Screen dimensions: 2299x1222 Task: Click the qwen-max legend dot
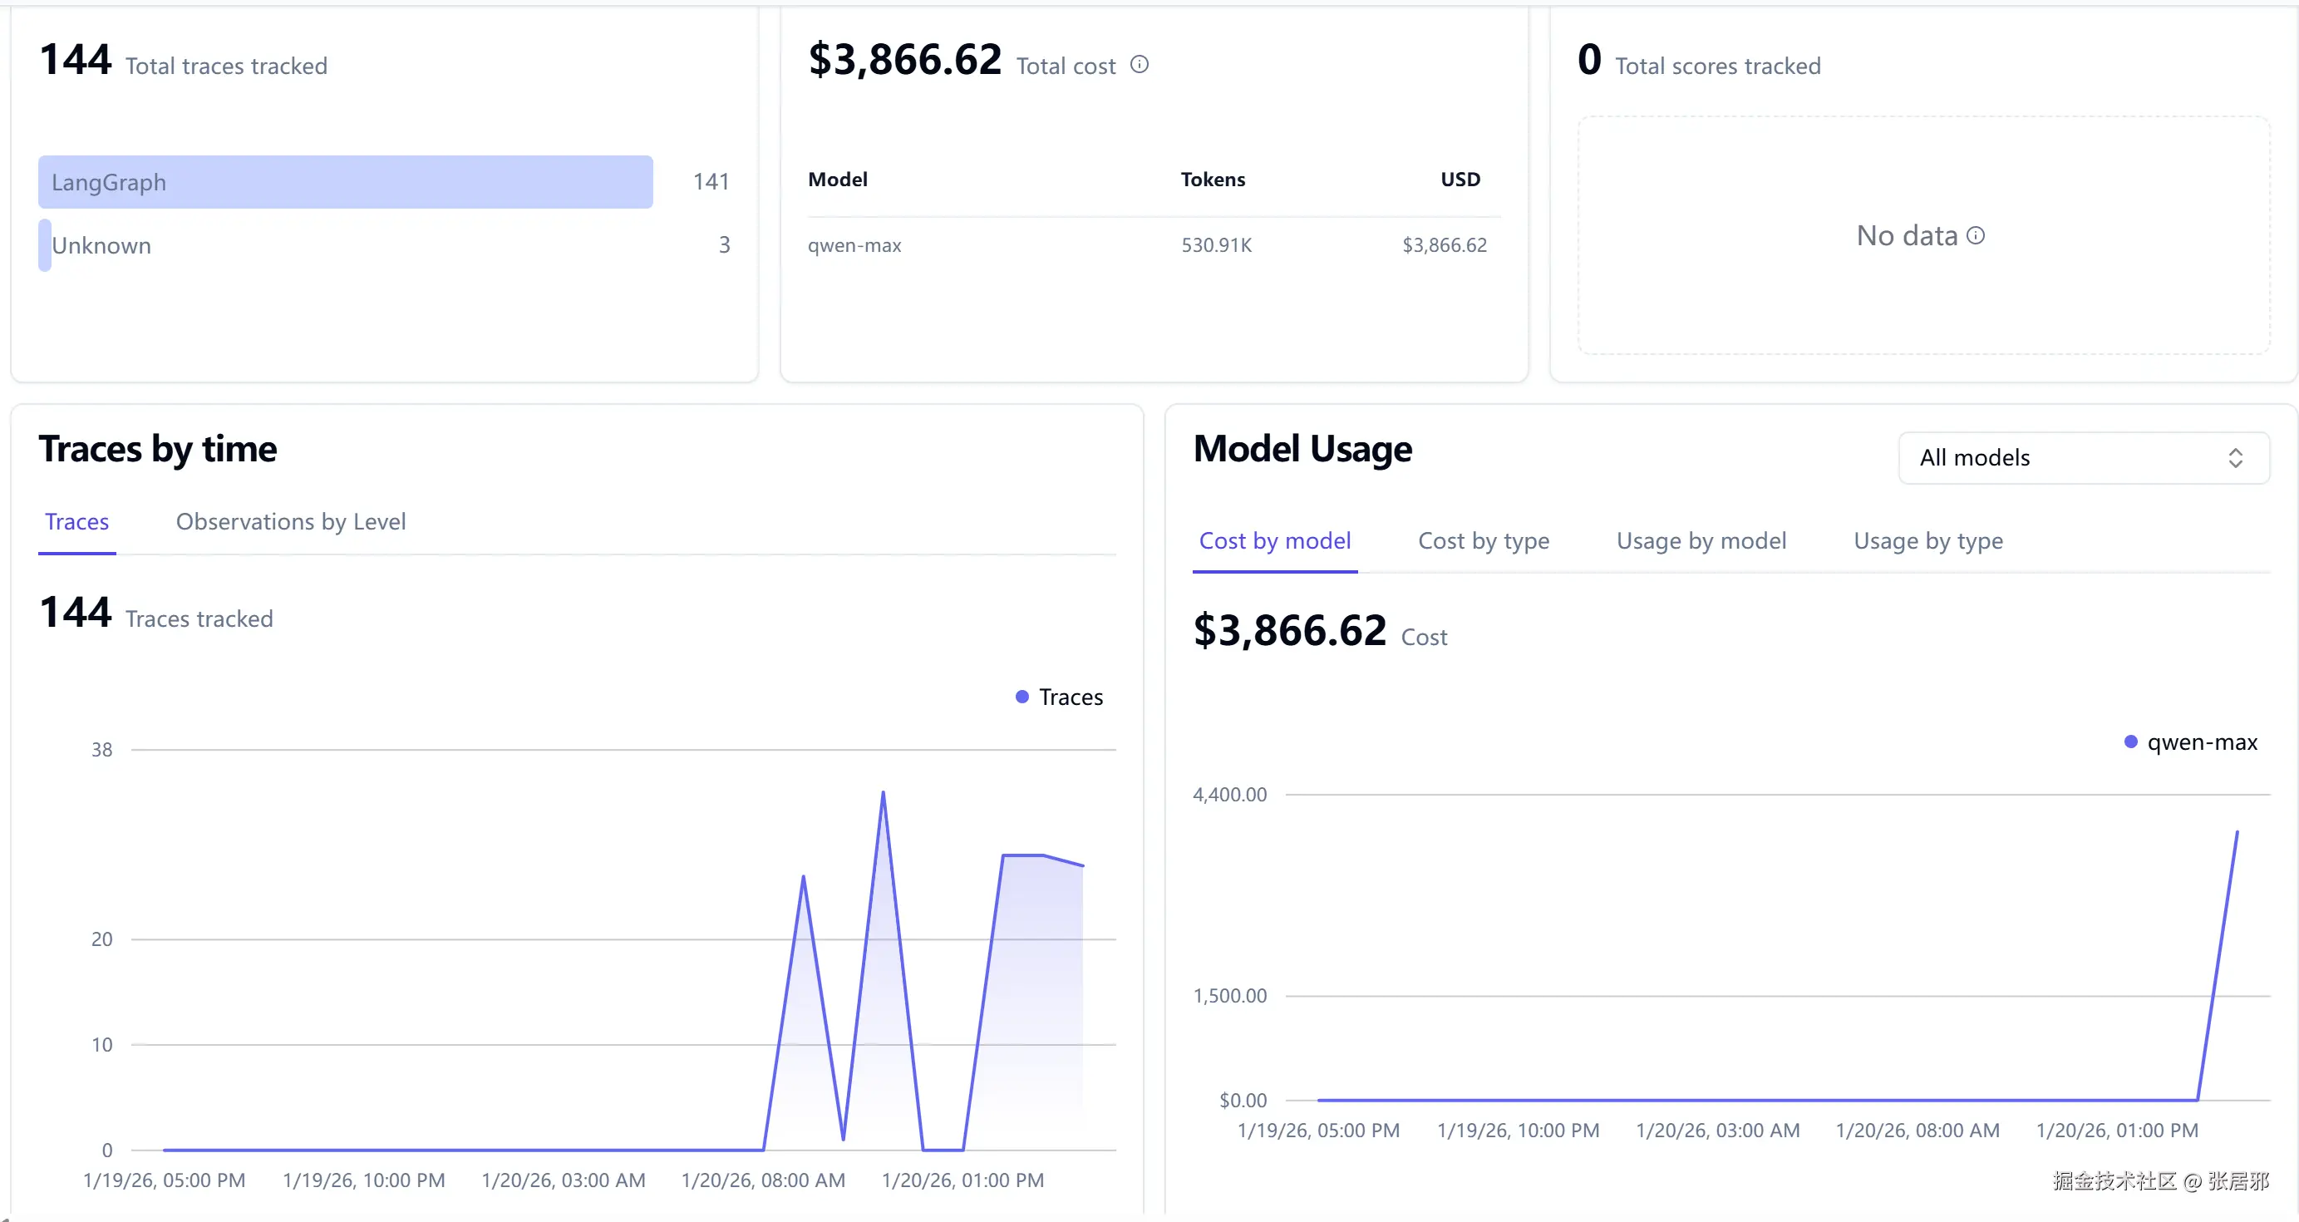(2130, 742)
